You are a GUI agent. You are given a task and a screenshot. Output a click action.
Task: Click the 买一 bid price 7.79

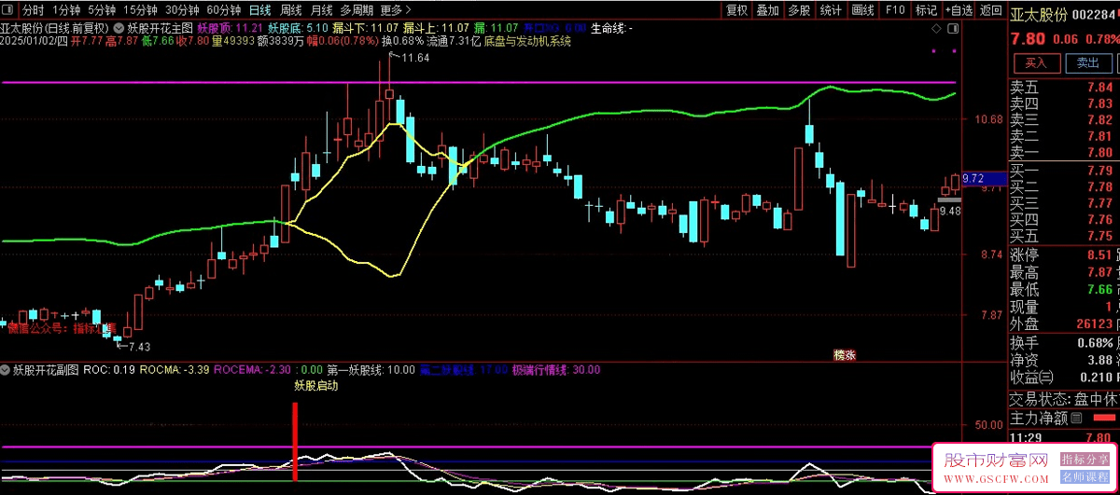(x=1099, y=171)
